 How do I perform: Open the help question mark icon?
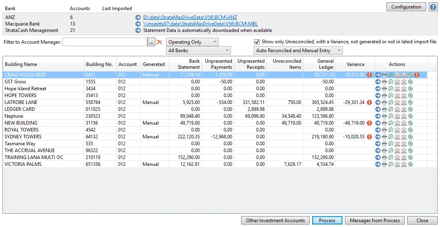pyautogui.click(x=433, y=7)
